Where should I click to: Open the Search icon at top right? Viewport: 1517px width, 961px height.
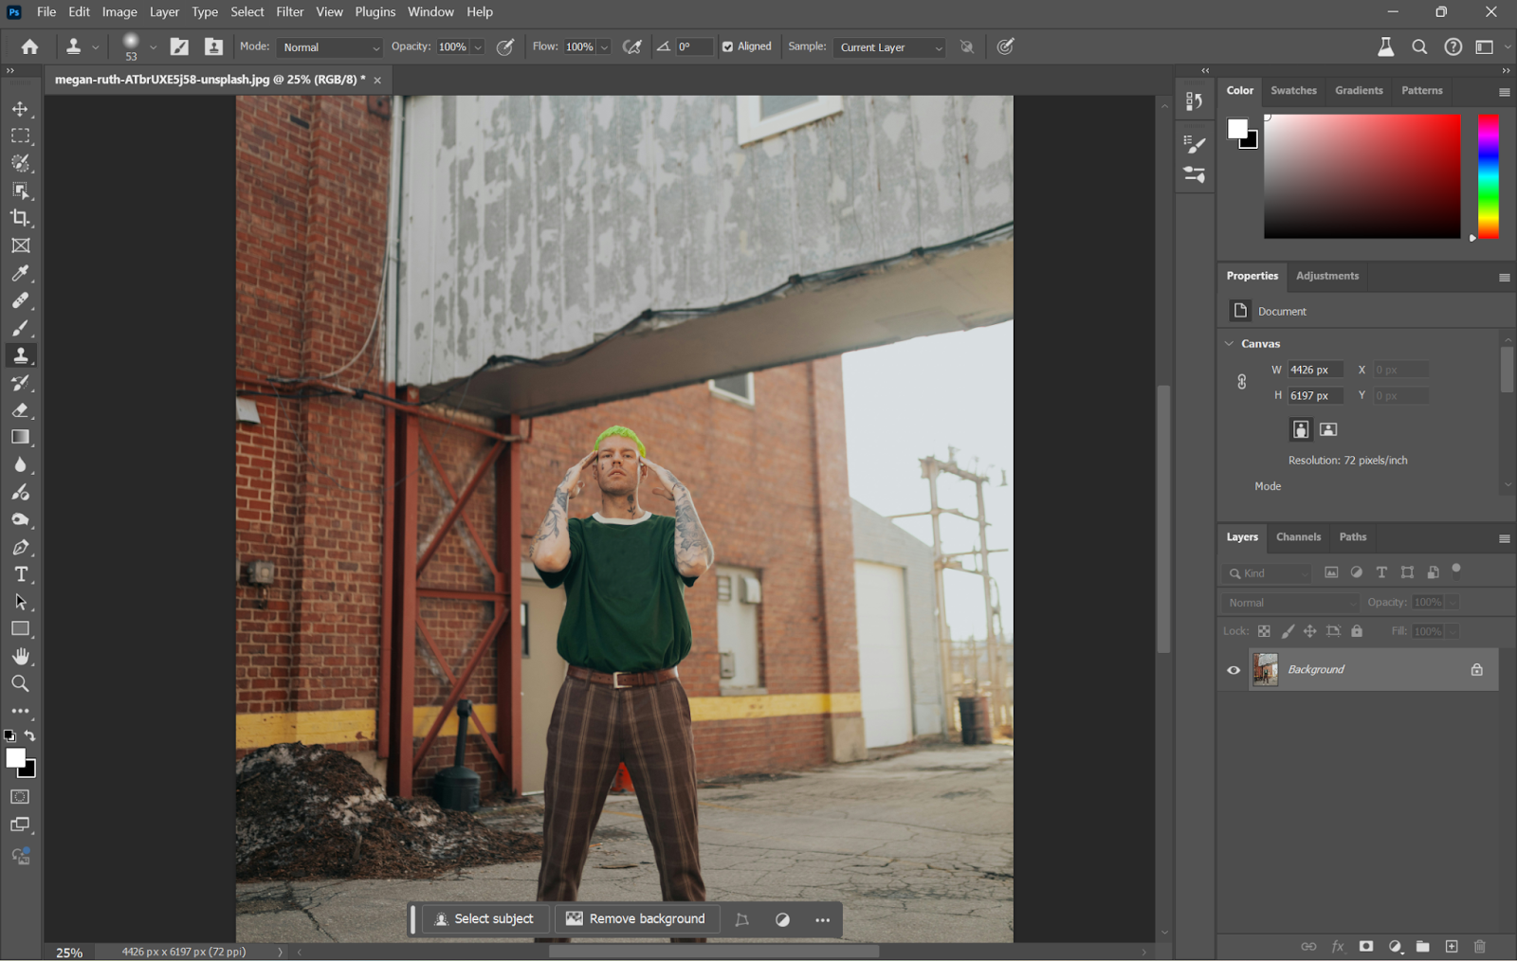click(1419, 46)
